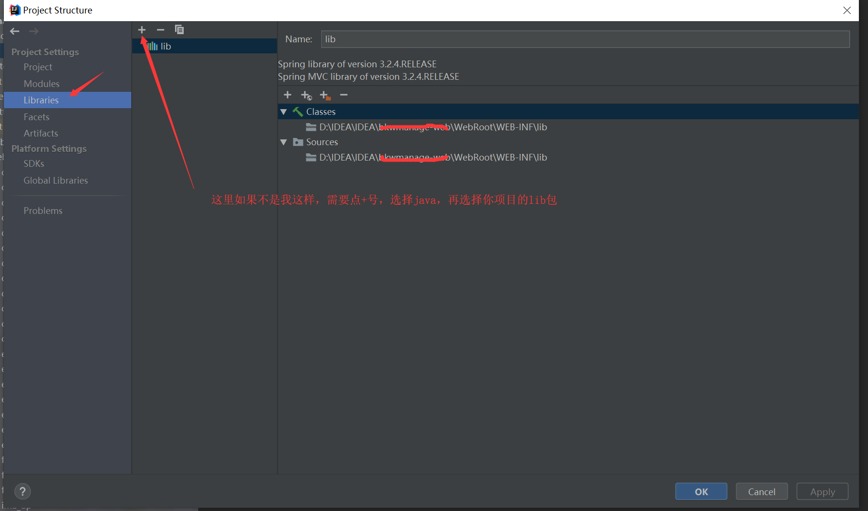Remove selected root with minus icon

click(x=344, y=95)
